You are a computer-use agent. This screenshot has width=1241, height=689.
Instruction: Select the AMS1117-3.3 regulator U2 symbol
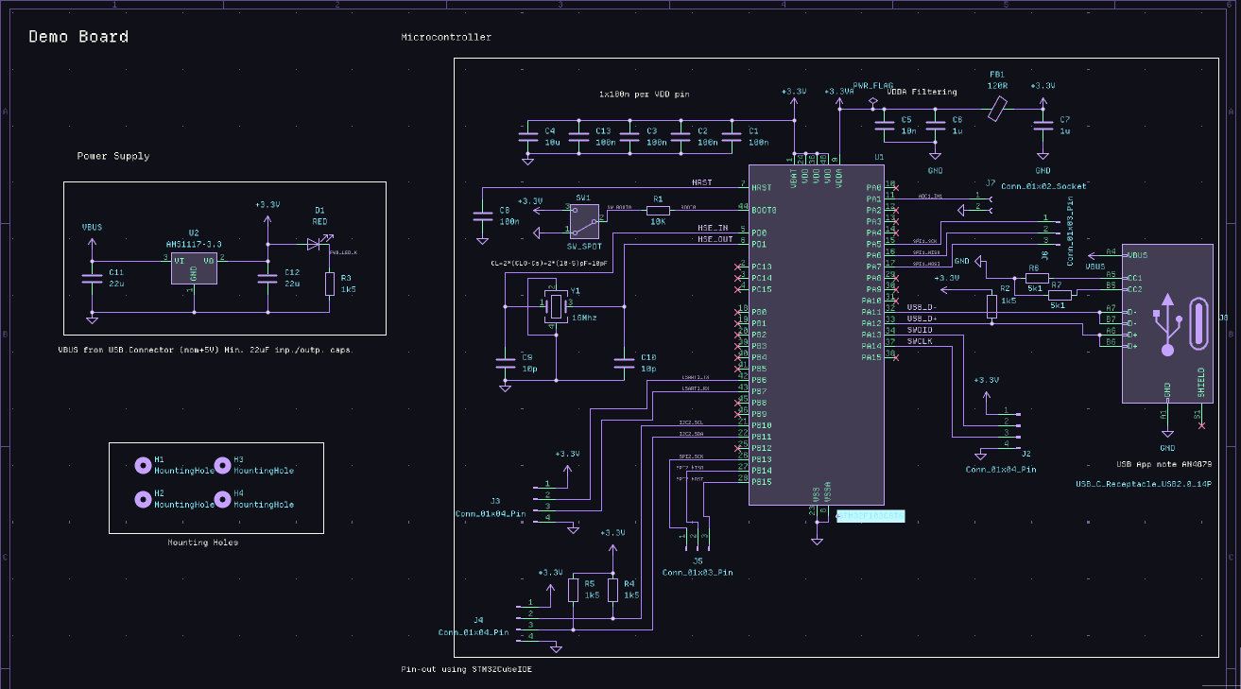194,267
